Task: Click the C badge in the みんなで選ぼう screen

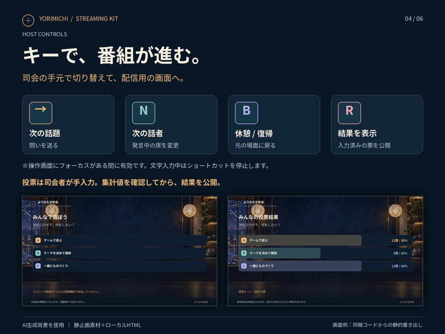Action: [38, 266]
